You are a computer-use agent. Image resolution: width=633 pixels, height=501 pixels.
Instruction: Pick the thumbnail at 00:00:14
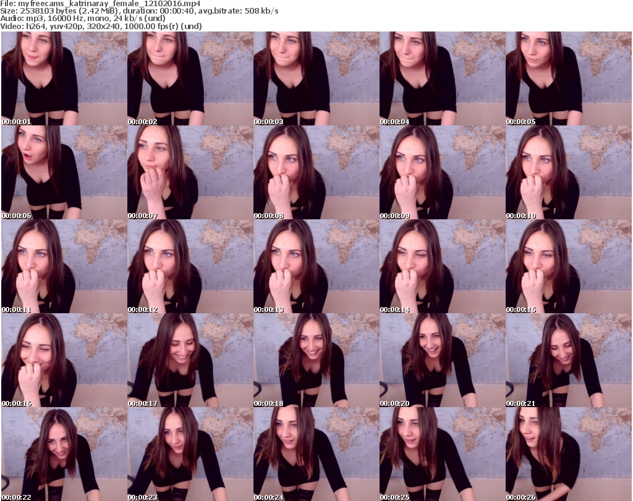coord(443,266)
